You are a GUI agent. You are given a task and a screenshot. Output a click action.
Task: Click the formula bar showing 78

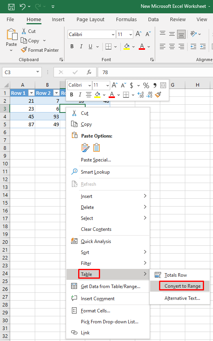[155, 72]
